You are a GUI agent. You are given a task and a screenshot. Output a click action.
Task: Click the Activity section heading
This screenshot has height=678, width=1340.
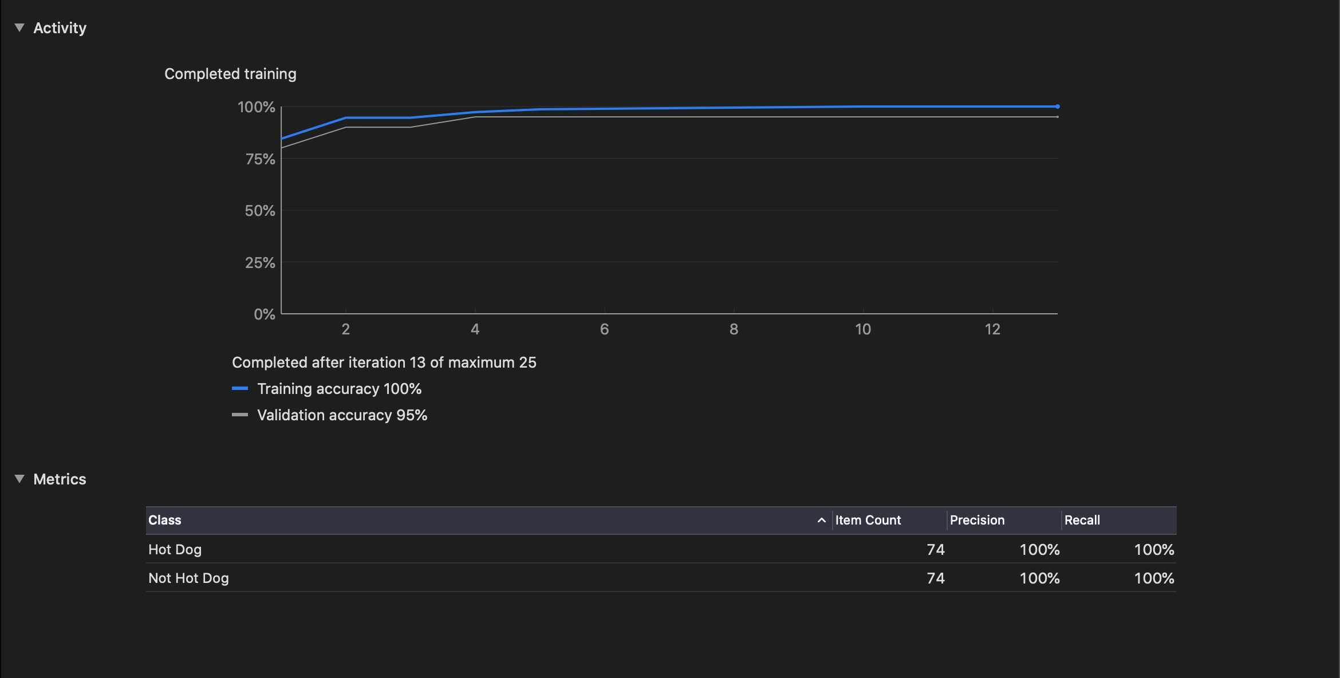click(x=60, y=27)
